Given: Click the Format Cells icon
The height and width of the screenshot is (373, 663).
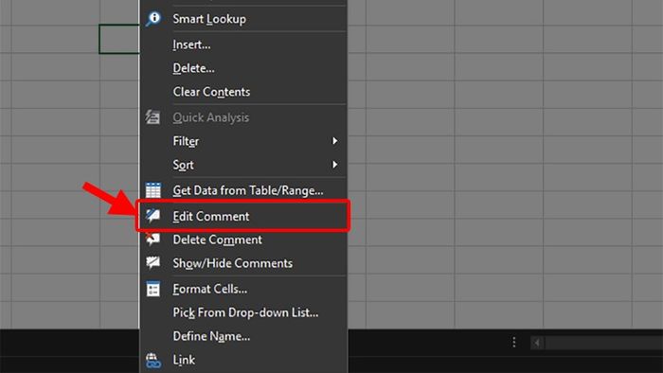Looking at the screenshot, I should (x=153, y=289).
